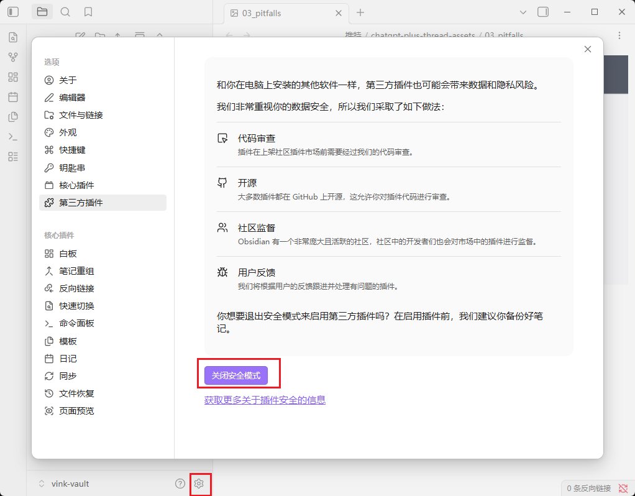
Task: Open the bookmarks icon
Action: tap(88, 12)
